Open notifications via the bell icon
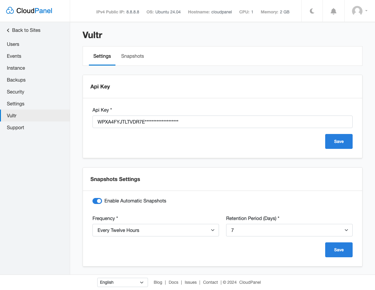 [x=333, y=11]
